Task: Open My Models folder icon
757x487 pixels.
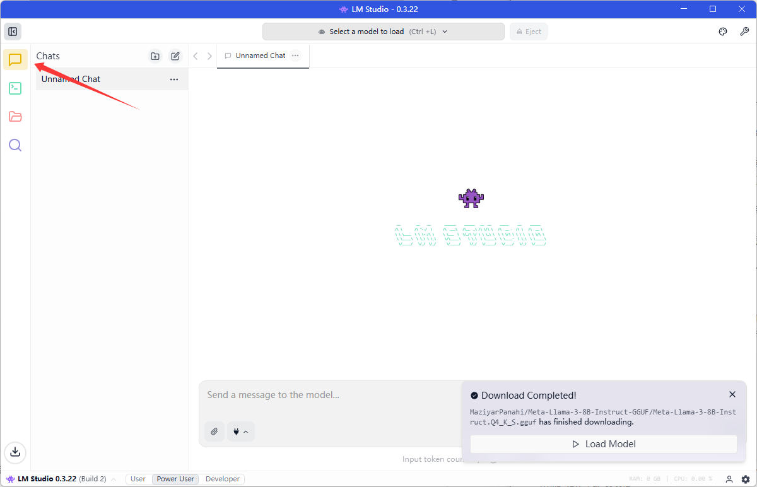Action: point(15,117)
